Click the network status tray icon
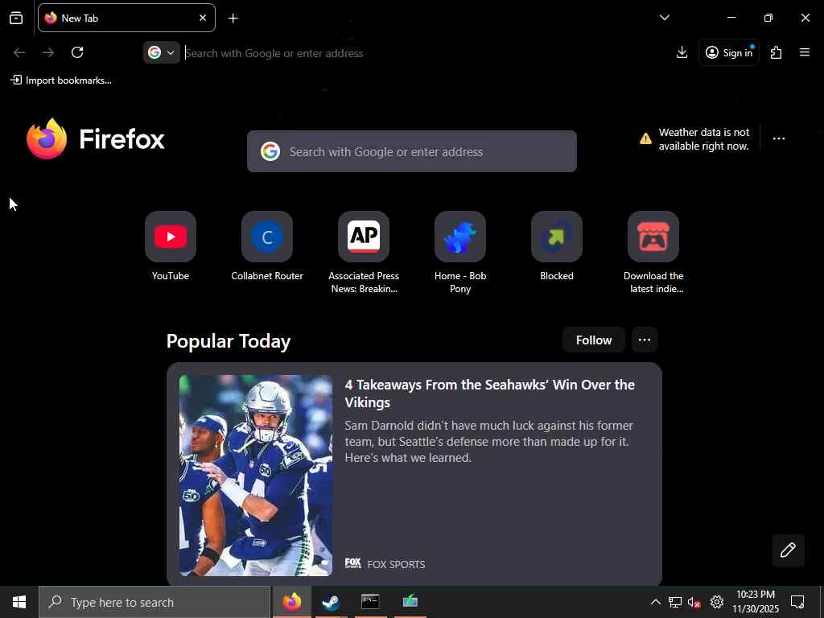 675,602
